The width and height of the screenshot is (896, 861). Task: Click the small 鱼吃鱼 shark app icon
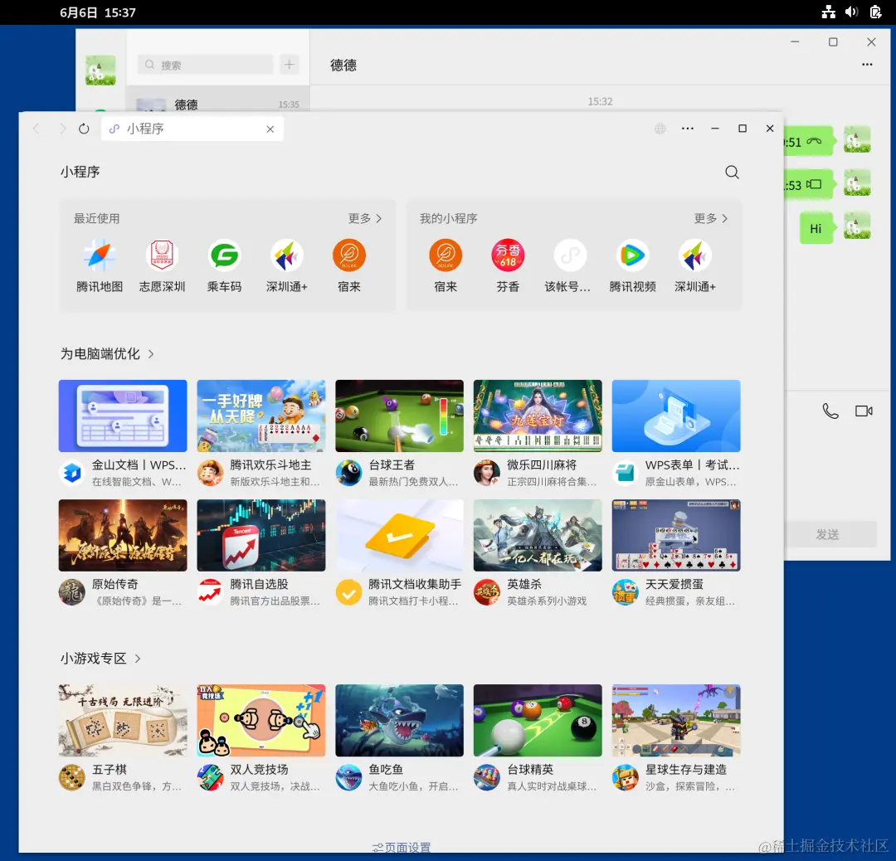[x=348, y=777]
